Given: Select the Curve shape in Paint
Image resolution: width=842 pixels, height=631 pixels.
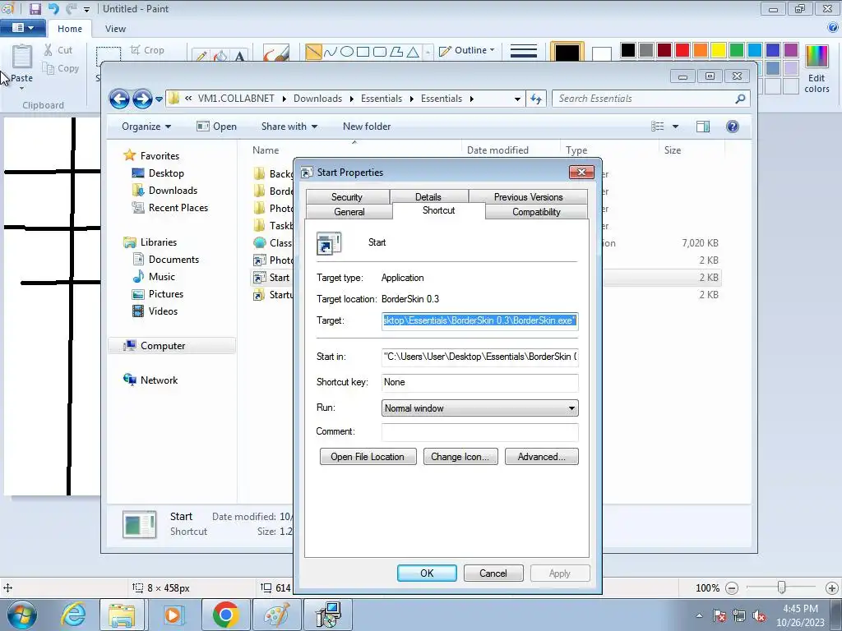Looking at the screenshot, I should (x=331, y=52).
